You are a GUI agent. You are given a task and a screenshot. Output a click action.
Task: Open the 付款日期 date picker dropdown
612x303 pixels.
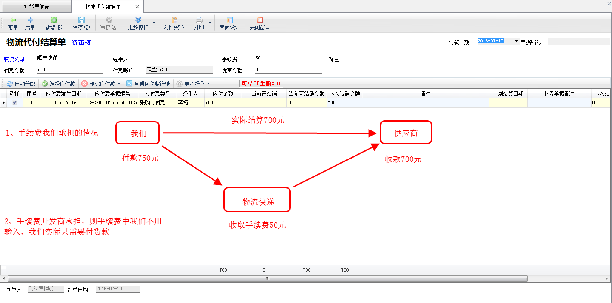click(x=516, y=41)
